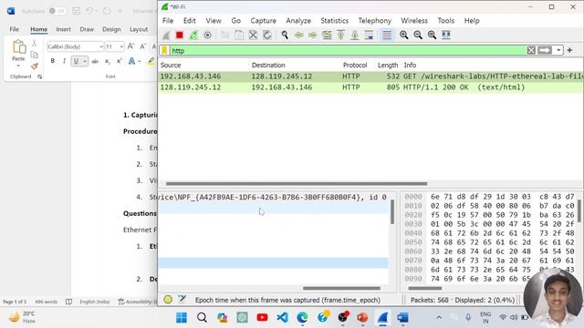The height and width of the screenshot is (328, 584).
Task: Open the font size dropdown in Word
Action: click(121, 46)
